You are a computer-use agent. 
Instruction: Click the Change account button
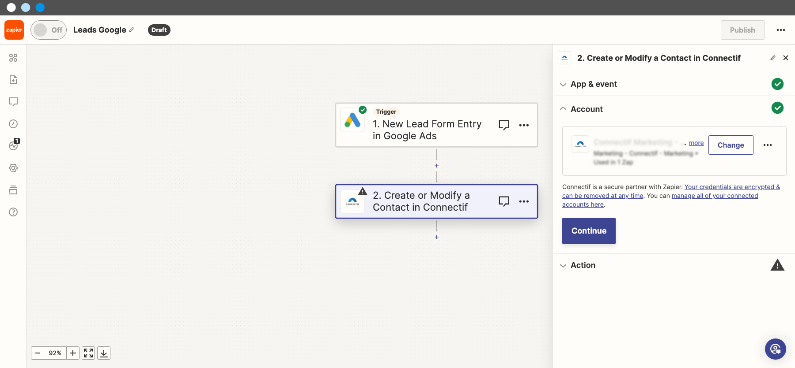coord(731,145)
